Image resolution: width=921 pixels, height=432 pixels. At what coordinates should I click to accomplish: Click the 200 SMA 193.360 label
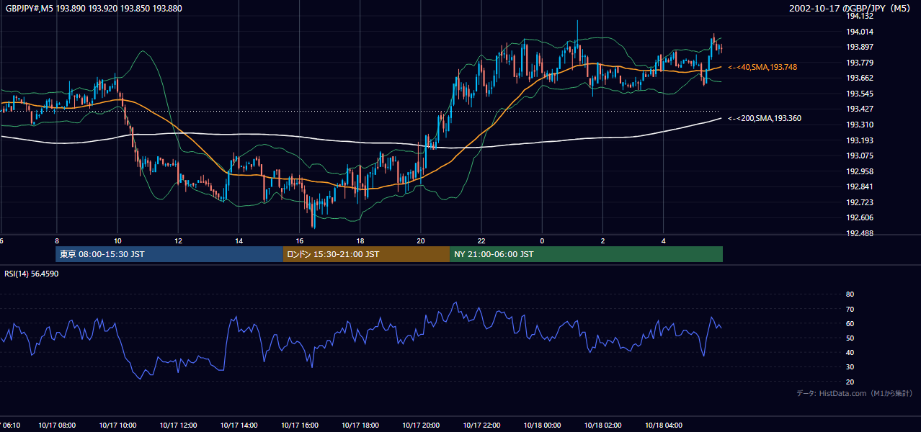coord(765,118)
